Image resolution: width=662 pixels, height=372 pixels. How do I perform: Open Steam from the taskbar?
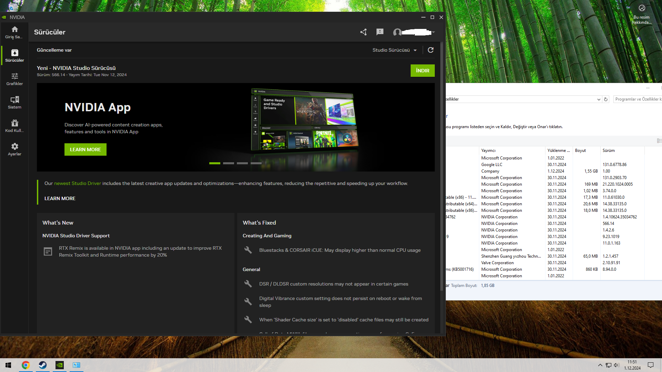pos(43,365)
